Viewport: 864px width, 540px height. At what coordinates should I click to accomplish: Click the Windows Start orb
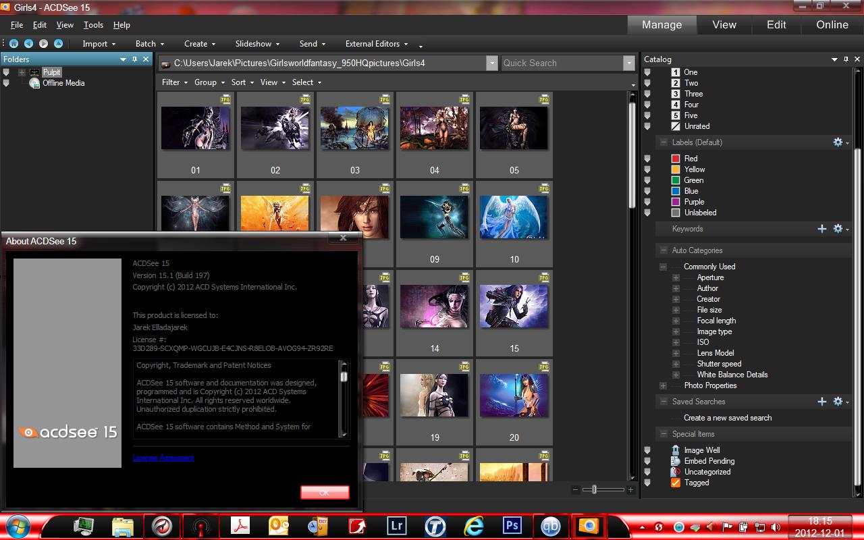pos(20,526)
